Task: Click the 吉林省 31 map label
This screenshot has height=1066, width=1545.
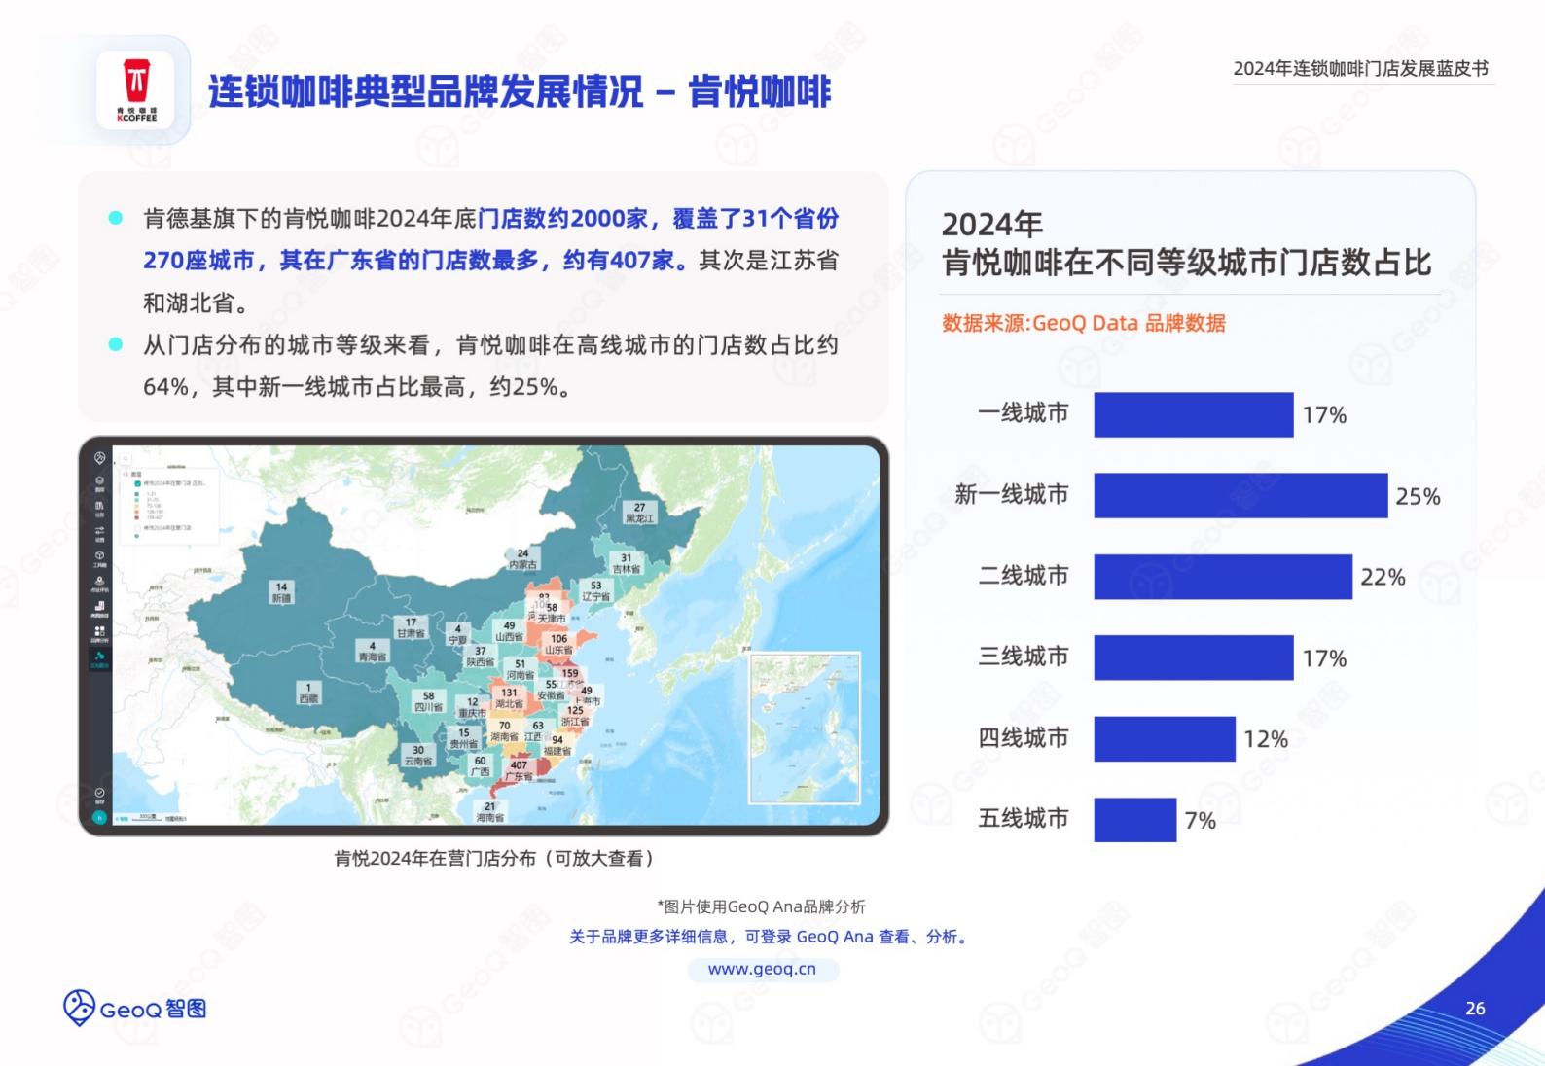Action: [x=627, y=563]
